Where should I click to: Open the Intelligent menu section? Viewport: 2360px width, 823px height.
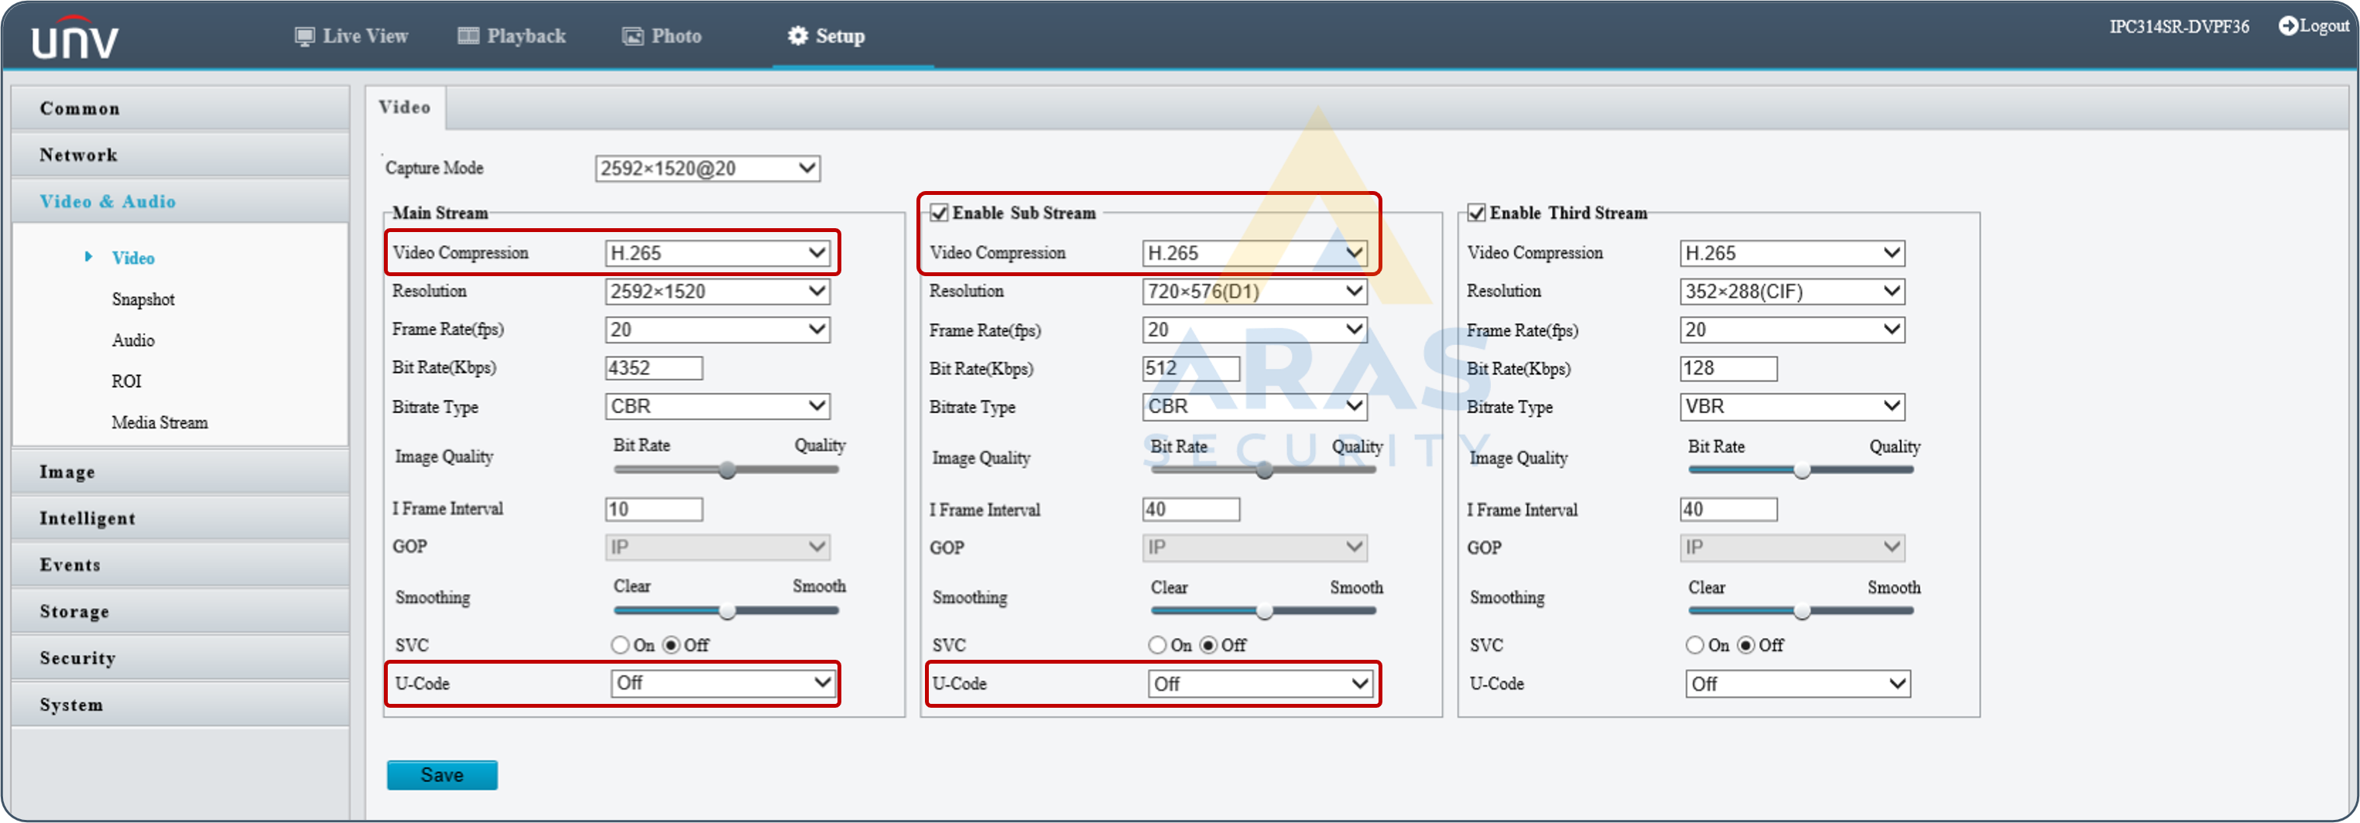point(180,520)
